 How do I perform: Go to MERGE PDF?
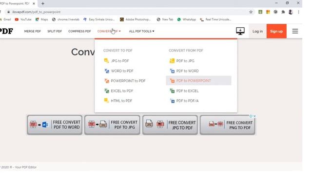tap(33, 31)
